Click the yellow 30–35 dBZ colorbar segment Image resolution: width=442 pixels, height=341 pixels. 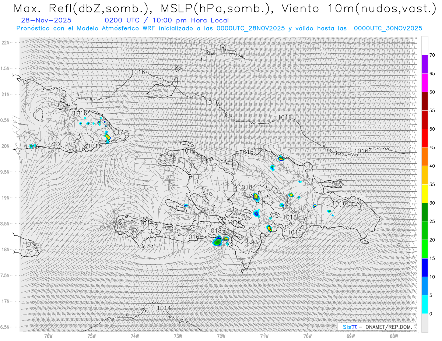pos(425,193)
